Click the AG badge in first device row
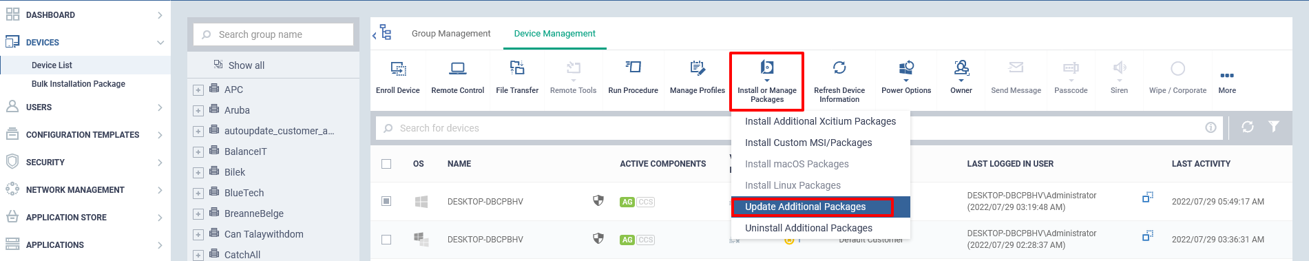Image resolution: width=1309 pixels, height=261 pixels. pyautogui.click(x=627, y=202)
